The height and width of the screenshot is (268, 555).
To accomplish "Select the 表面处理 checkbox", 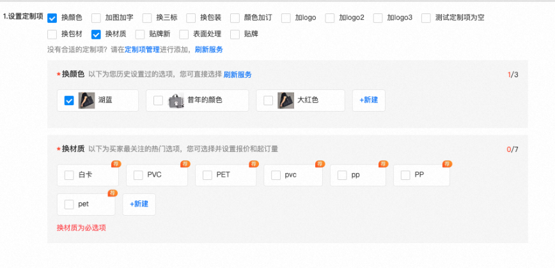I will click(x=184, y=34).
